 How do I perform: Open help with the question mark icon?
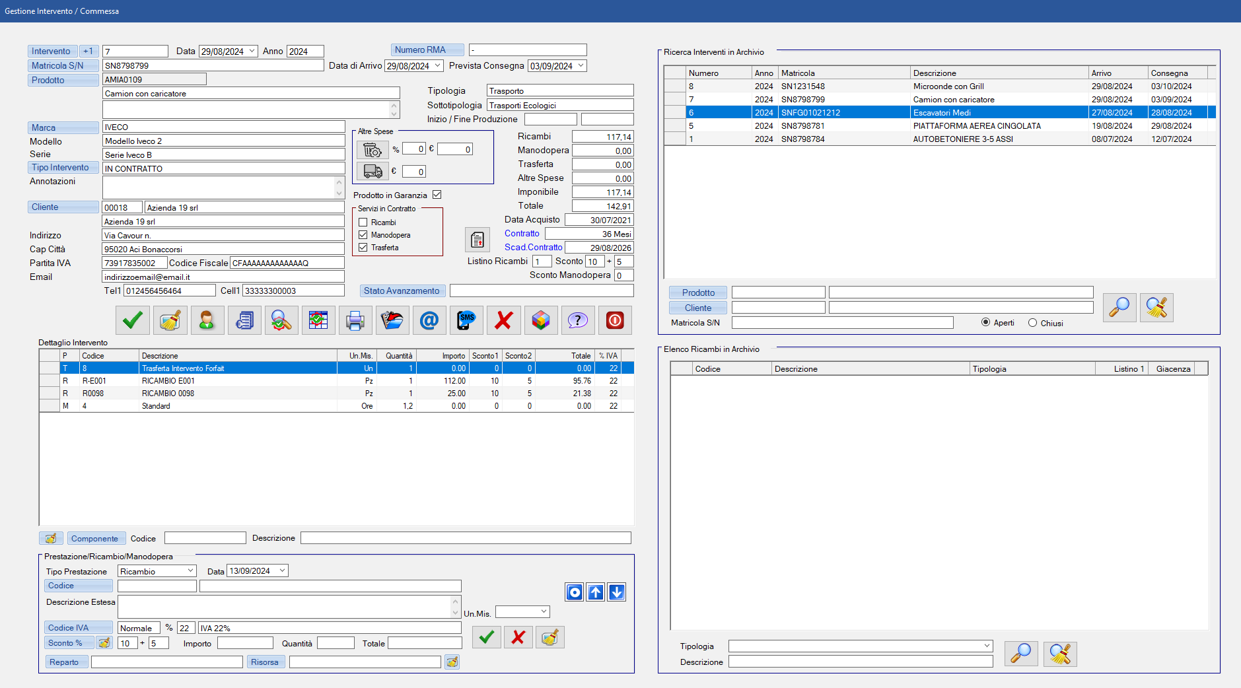(577, 320)
